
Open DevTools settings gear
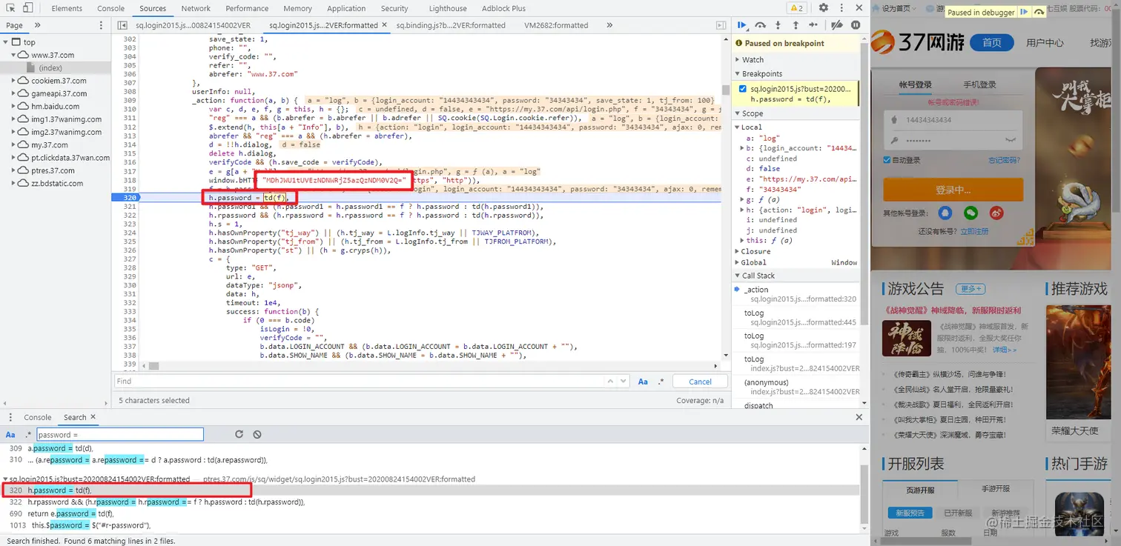point(824,8)
